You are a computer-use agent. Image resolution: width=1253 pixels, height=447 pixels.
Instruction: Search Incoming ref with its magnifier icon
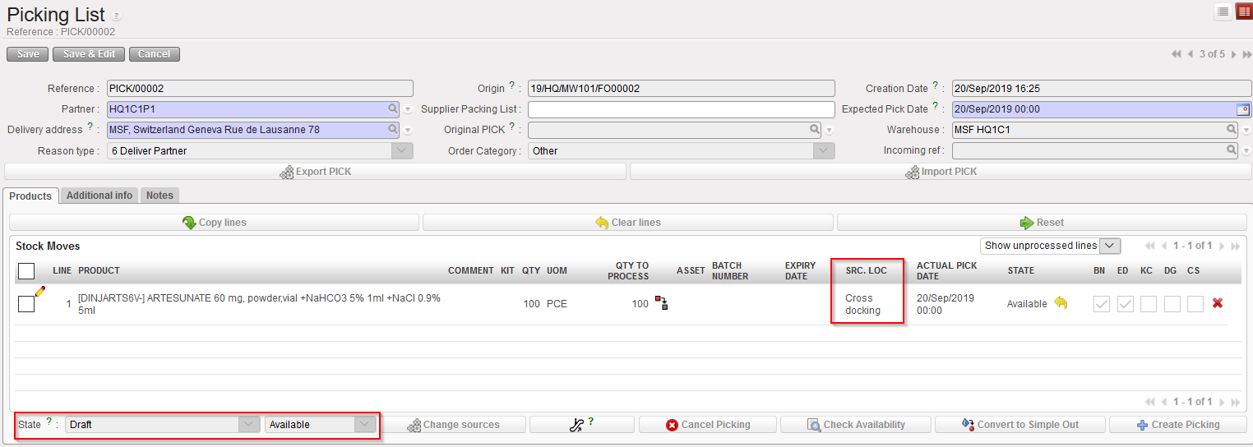pos(1232,150)
